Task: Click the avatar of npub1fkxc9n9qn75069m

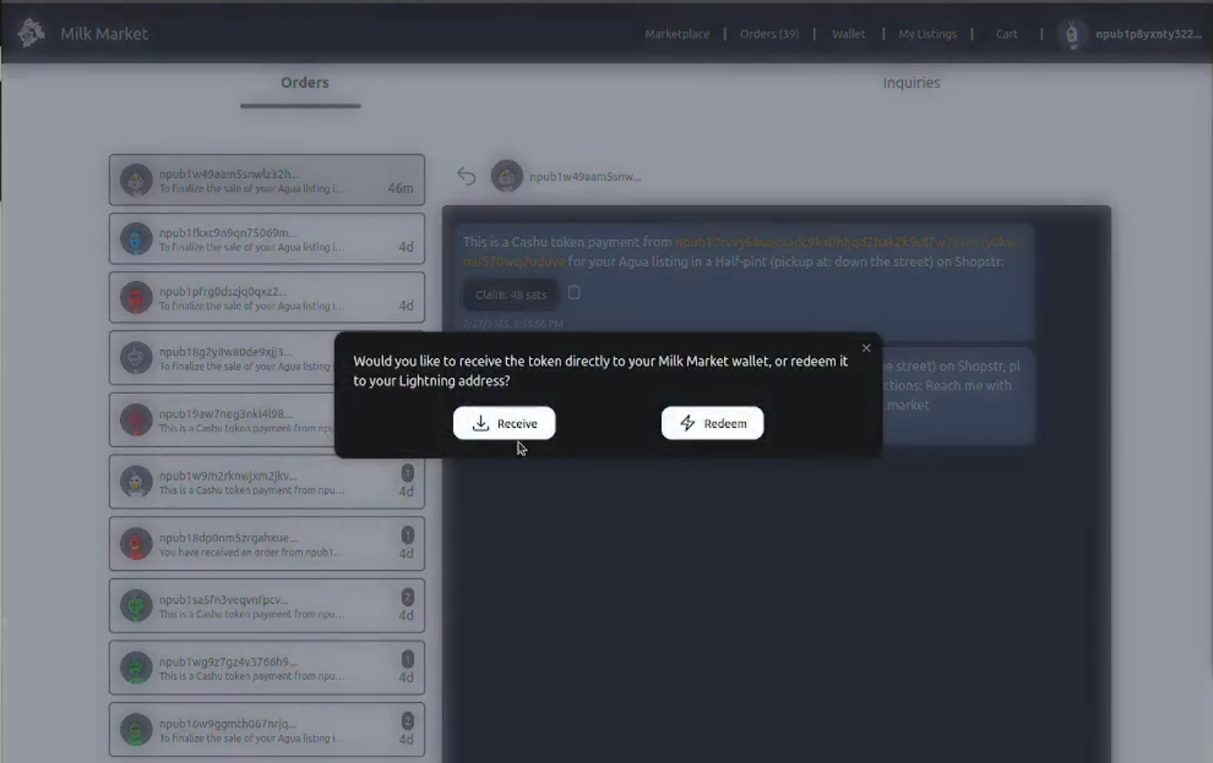Action: (x=136, y=239)
